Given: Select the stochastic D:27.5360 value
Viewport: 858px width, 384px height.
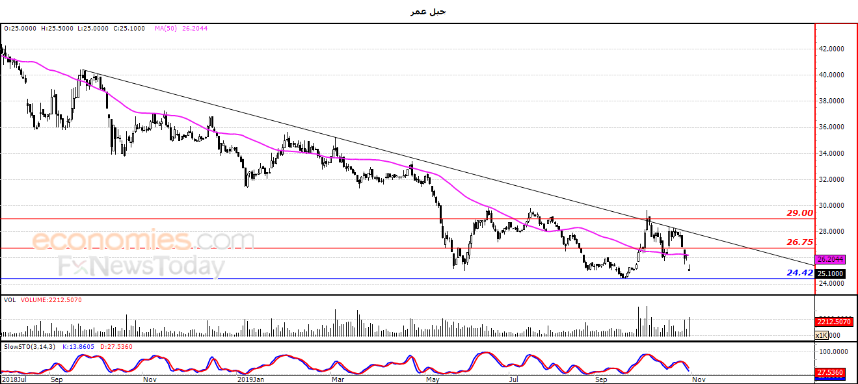Looking at the screenshot, I should click(116, 347).
